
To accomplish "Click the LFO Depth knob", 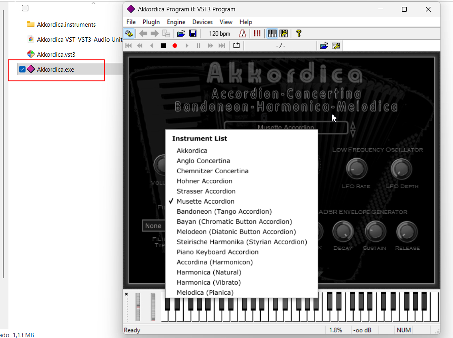I will (x=401, y=168).
